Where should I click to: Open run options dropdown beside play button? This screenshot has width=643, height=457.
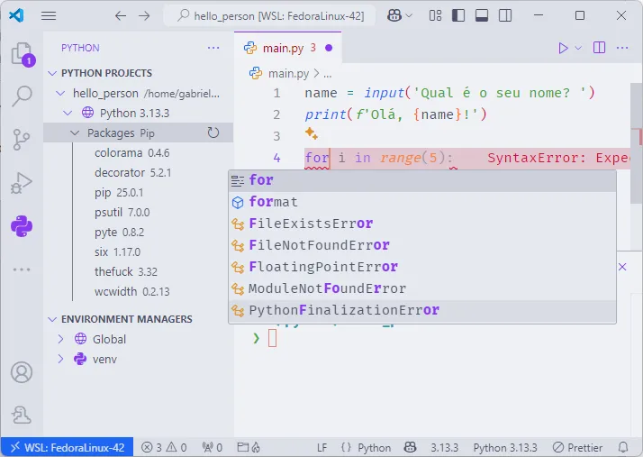click(x=578, y=48)
